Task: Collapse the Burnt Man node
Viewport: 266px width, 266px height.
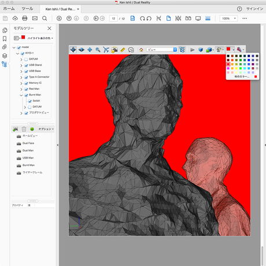Action: point(21,95)
